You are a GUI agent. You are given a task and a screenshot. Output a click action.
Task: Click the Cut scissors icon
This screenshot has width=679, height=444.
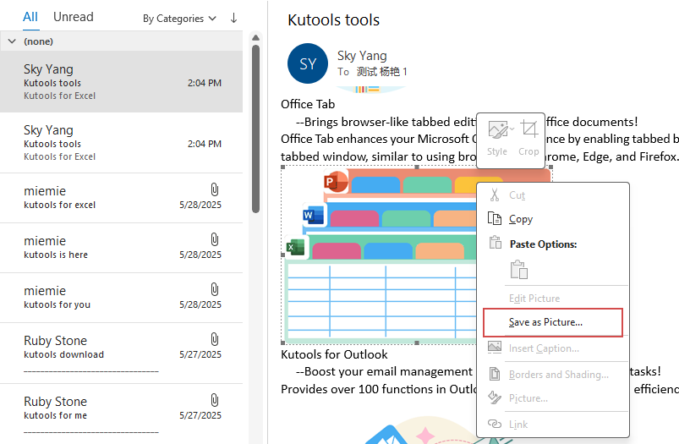[495, 195]
